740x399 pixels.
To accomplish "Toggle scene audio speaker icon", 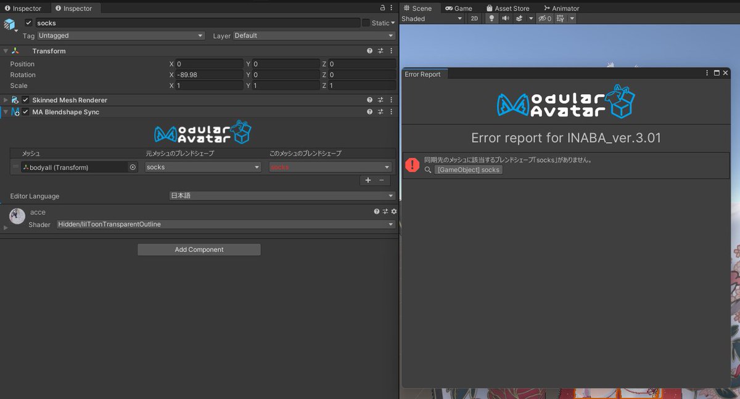I will (x=506, y=18).
